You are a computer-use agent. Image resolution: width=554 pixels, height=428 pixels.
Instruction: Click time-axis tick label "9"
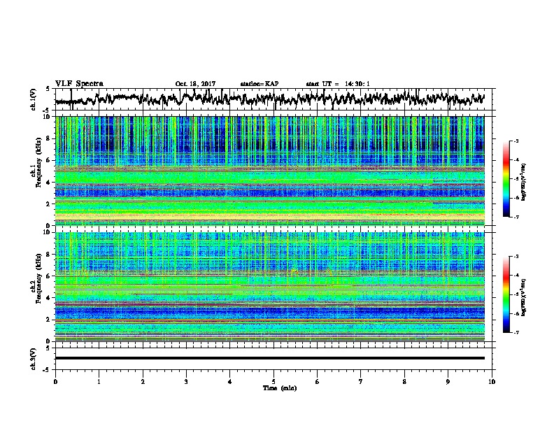point(448,382)
